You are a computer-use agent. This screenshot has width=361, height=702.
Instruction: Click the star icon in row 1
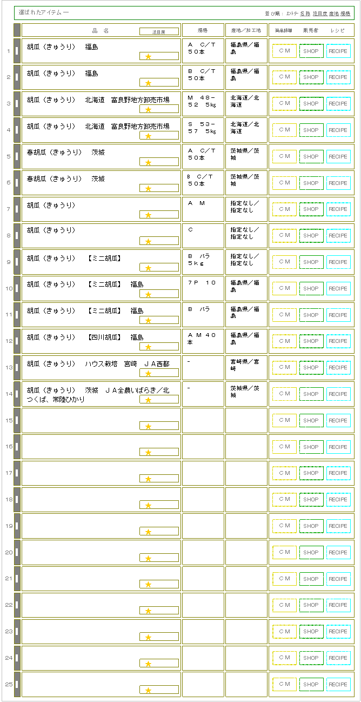[x=149, y=56]
